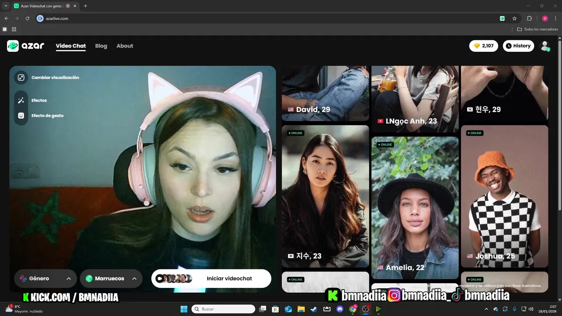Viewport: 562px width, 316px height.
Task: Open the tab search dropdown arrow
Action: point(6,6)
